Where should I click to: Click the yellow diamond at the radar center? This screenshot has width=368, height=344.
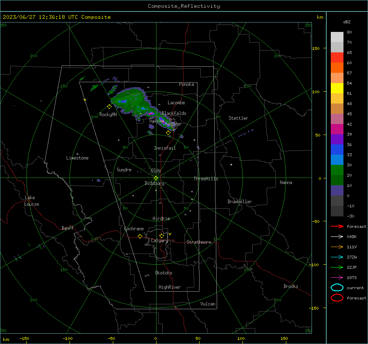coord(156,178)
